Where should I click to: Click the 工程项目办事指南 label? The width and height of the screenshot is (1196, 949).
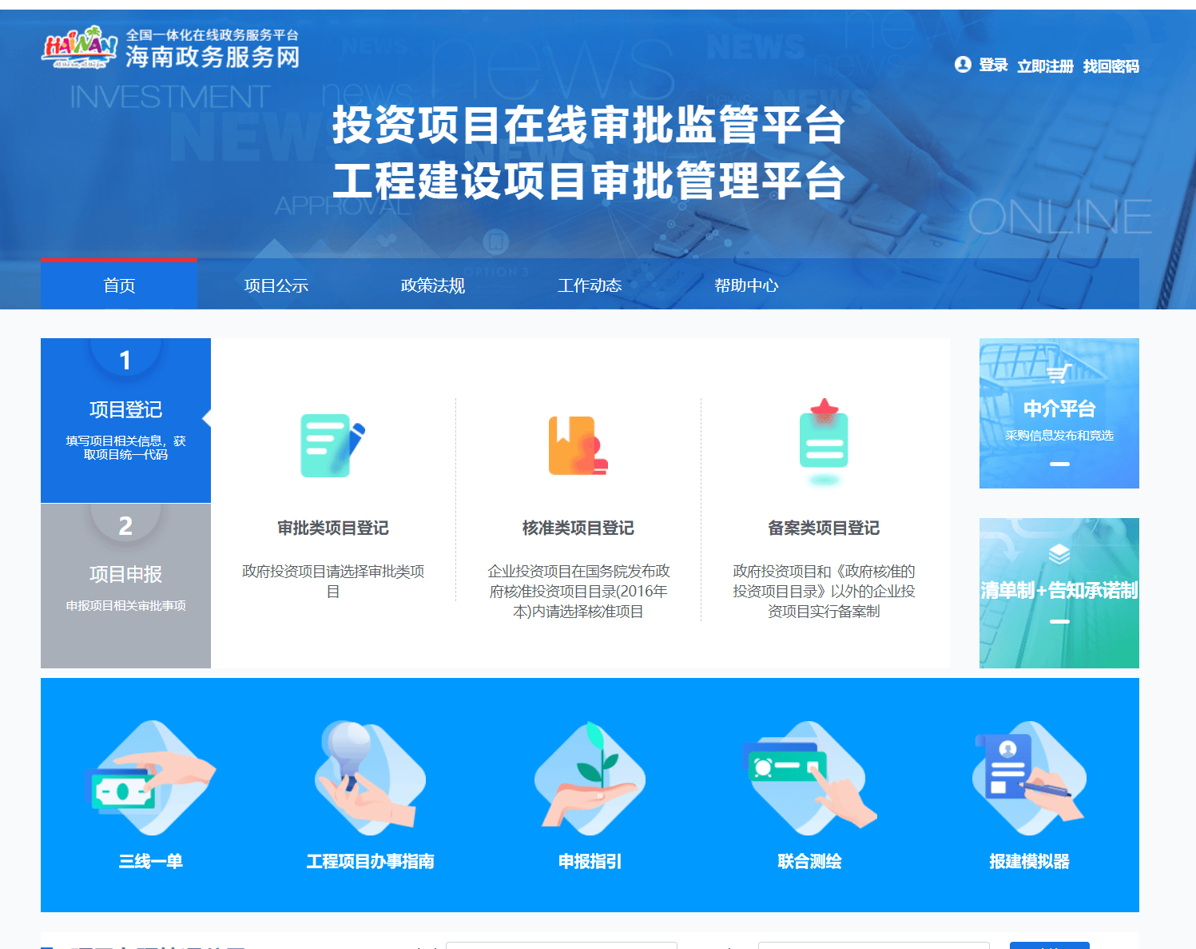(370, 861)
